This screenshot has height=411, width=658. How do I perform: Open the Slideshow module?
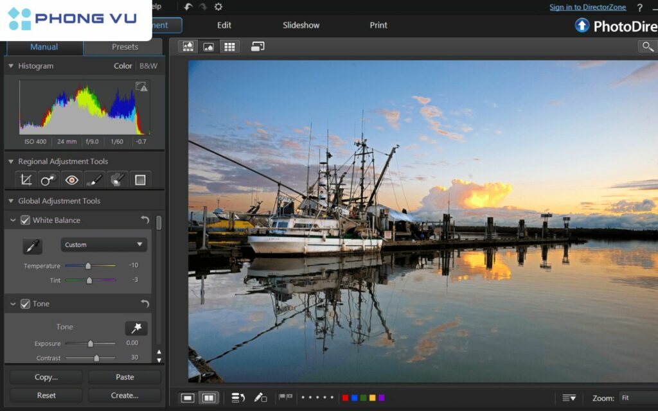click(x=301, y=25)
